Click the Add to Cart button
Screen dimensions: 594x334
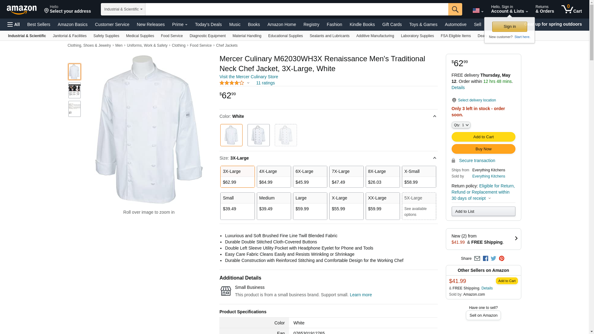point(483,137)
